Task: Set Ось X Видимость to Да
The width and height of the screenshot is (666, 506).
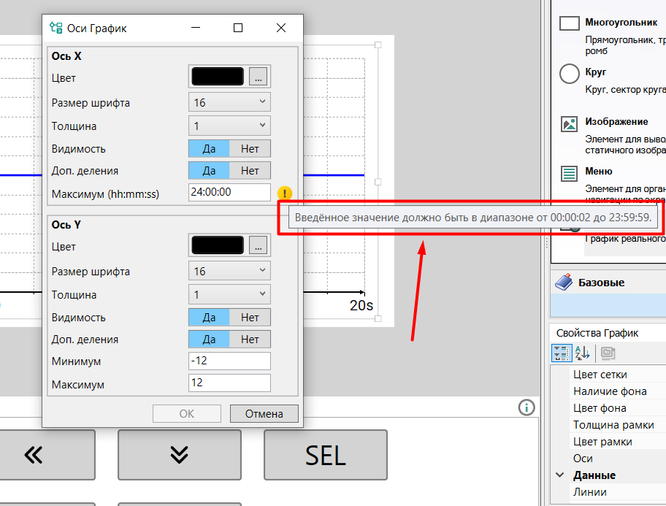Action: [209, 149]
